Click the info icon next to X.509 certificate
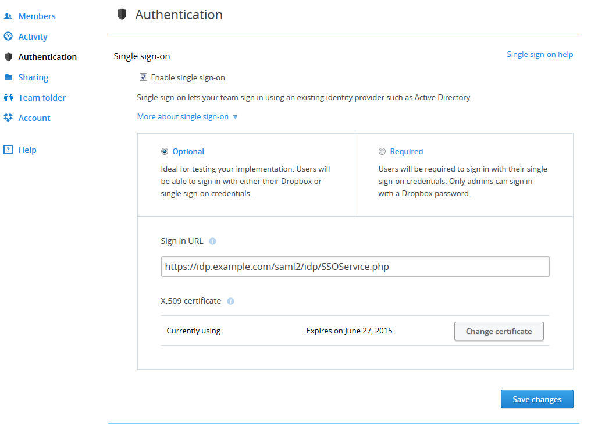 tap(231, 301)
